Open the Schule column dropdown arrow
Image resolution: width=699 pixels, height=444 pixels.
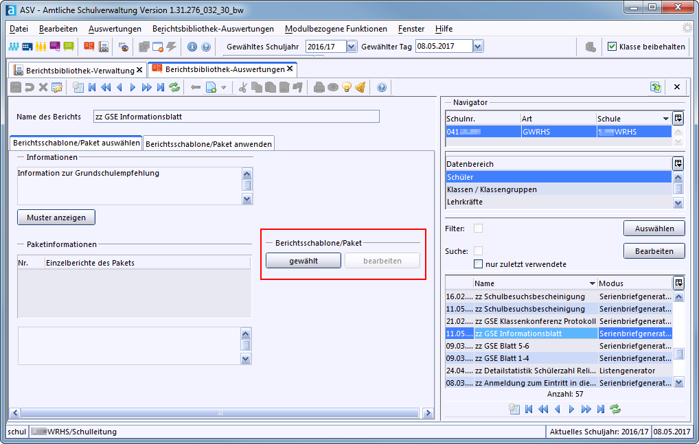point(665,119)
